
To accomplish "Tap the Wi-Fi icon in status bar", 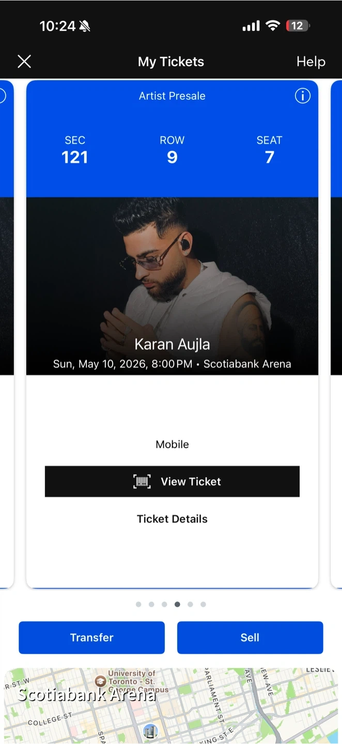I will (x=272, y=26).
